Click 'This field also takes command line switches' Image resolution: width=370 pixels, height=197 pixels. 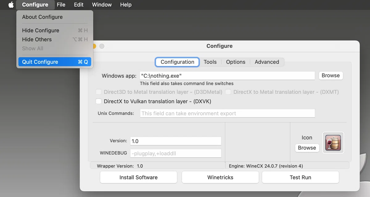click(187, 83)
